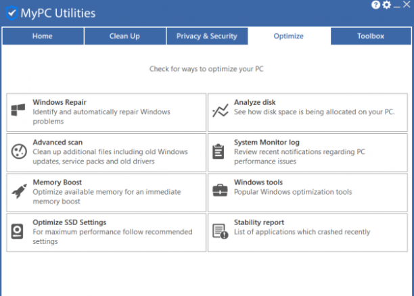This screenshot has height=296, width=414.
Task: Click the Windows tools briefcase icon
Action: tap(220, 190)
